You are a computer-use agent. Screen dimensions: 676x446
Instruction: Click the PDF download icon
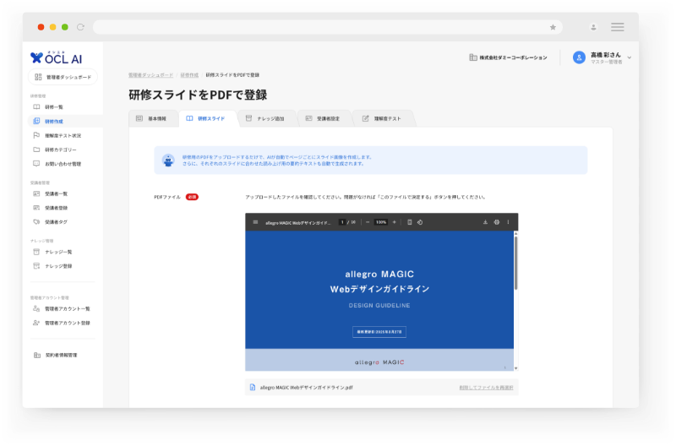coord(485,222)
